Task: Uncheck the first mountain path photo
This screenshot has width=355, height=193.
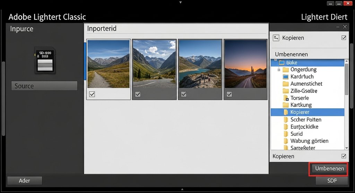Action: pos(92,94)
